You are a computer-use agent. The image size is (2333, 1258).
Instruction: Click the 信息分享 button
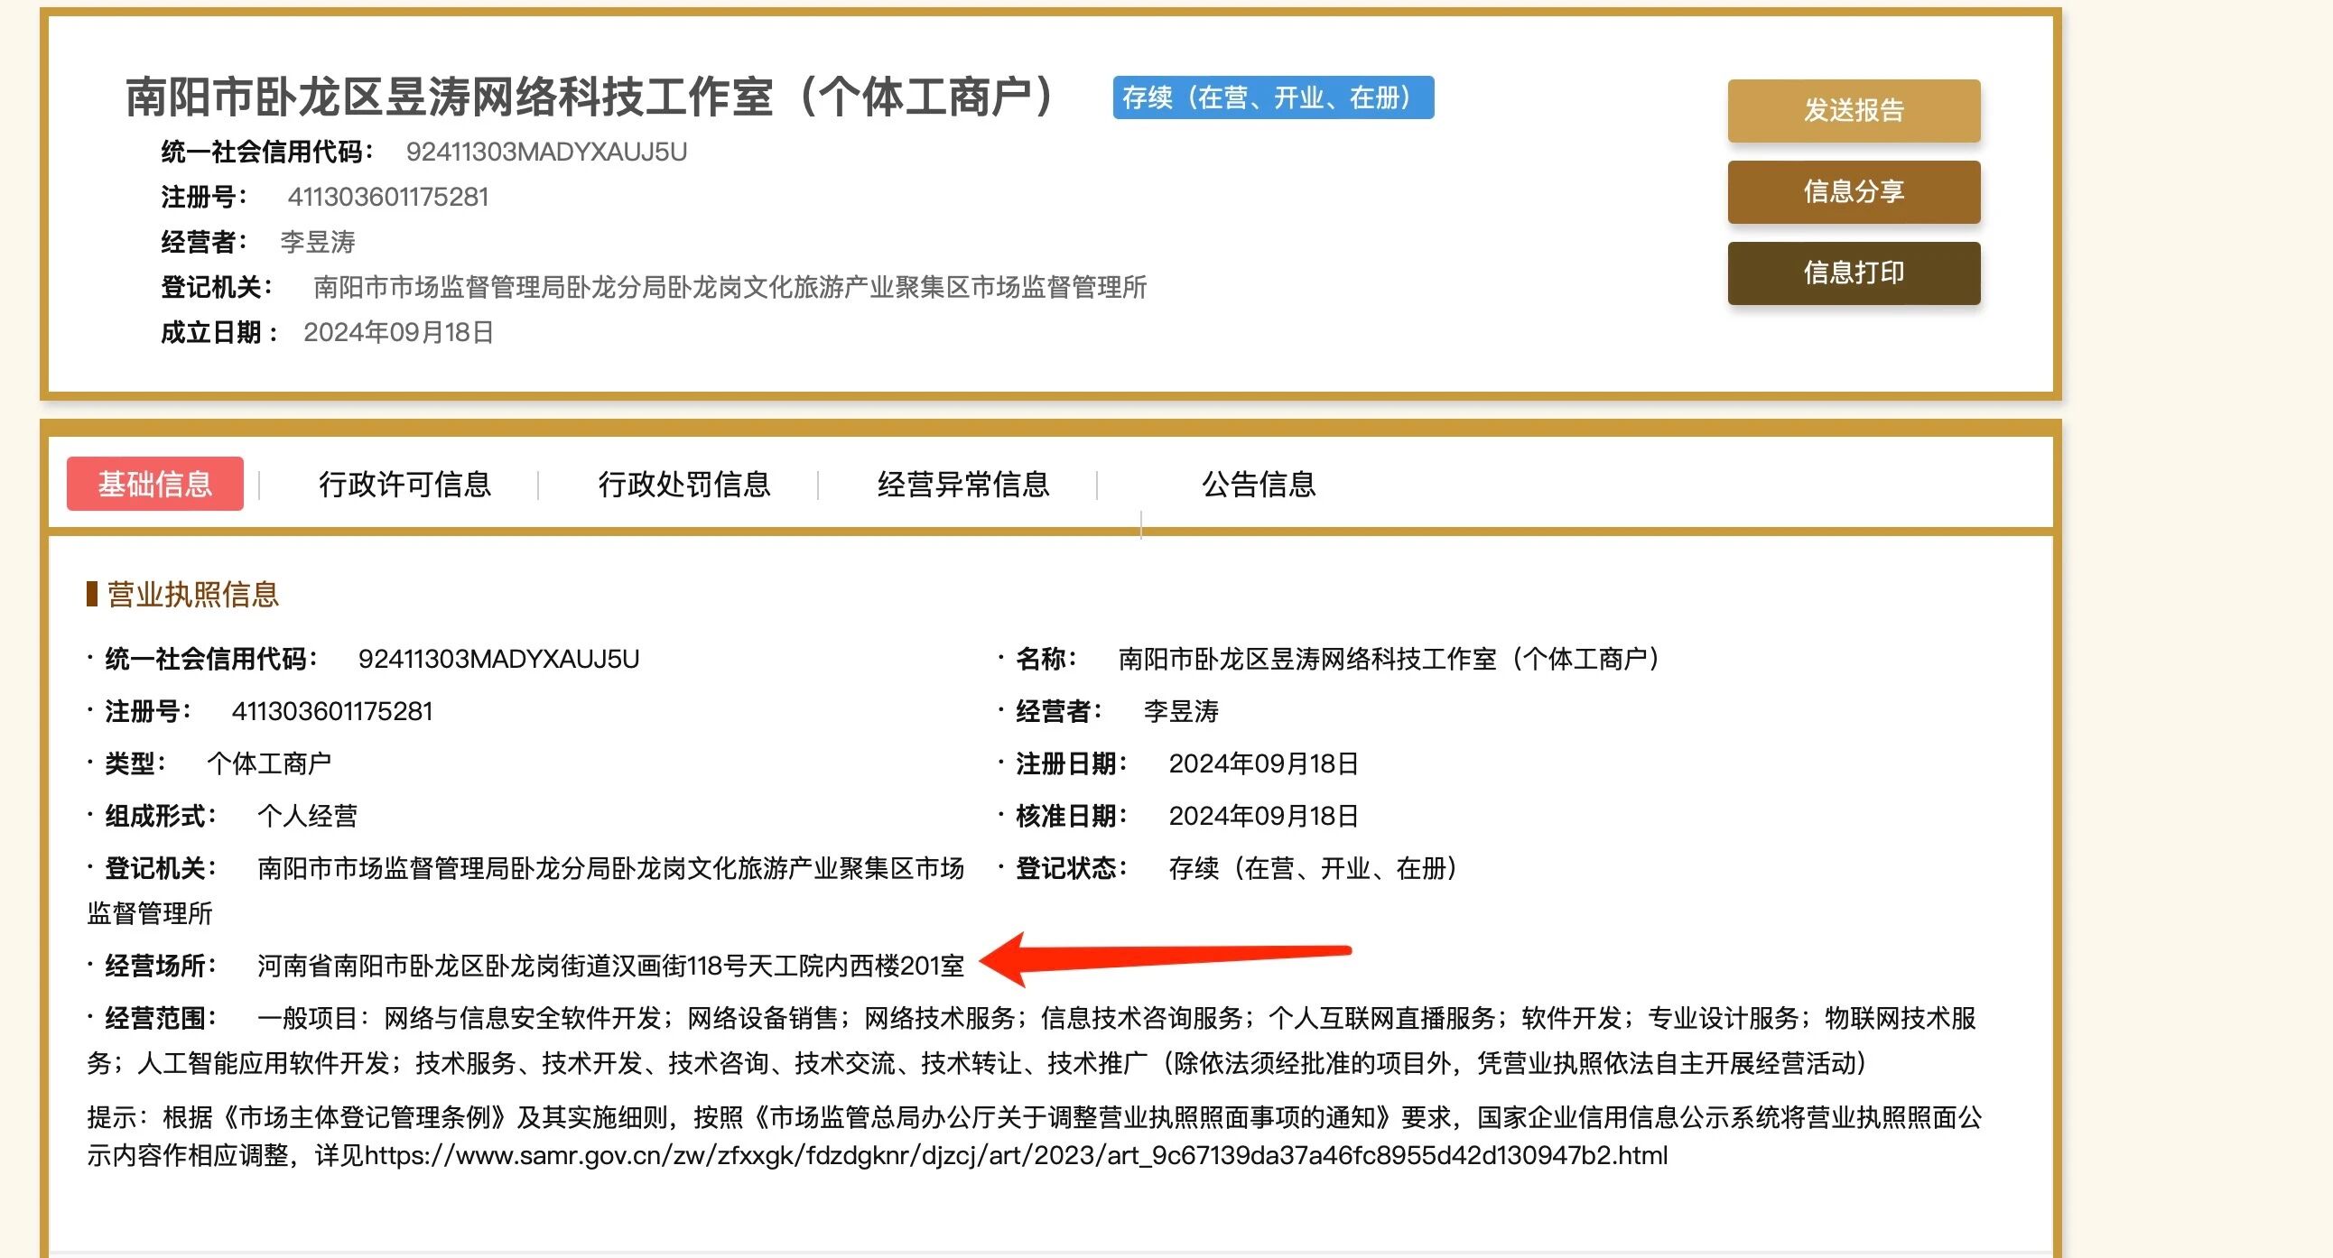(x=1853, y=192)
